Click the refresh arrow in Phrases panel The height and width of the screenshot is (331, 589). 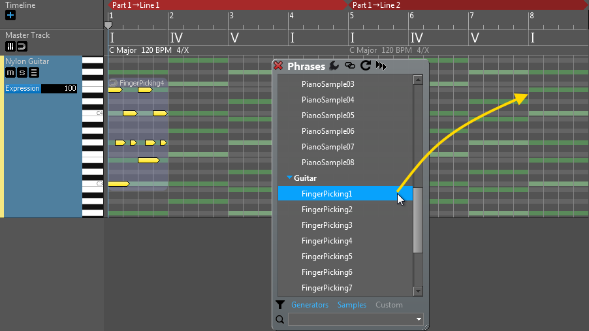coord(366,65)
